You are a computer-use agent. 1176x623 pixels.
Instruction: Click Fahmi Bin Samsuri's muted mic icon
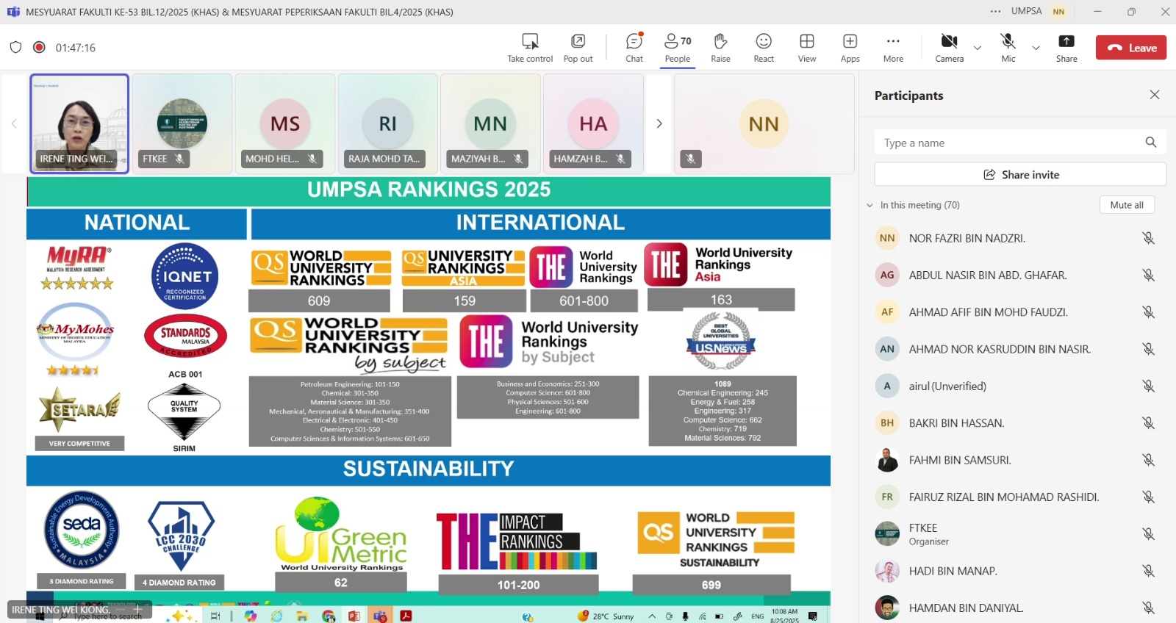pos(1148,460)
